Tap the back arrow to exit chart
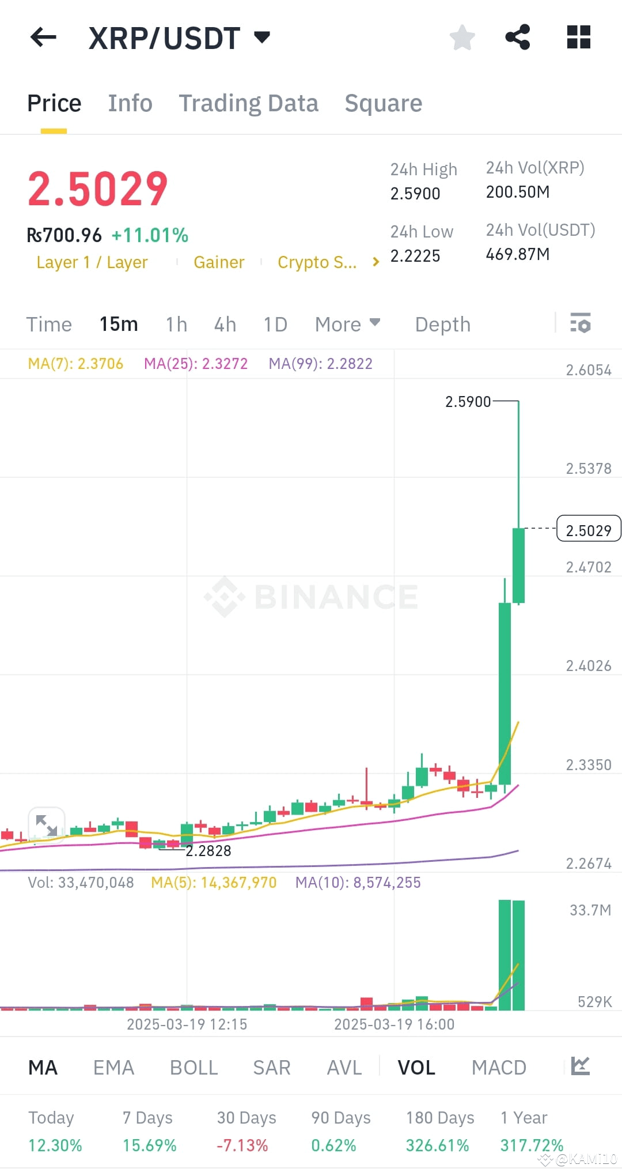 43,37
